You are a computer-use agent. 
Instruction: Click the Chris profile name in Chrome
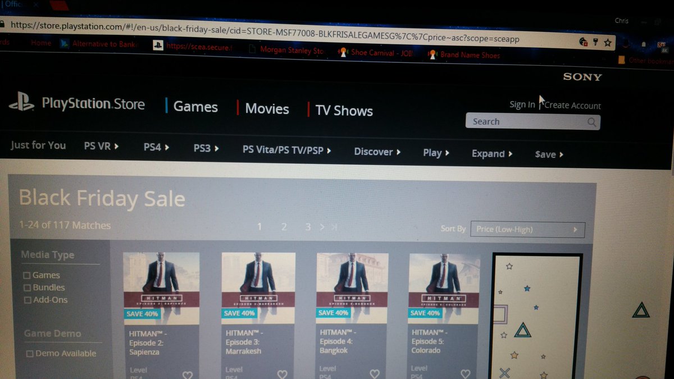pyautogui.click(x=622, y=21)
